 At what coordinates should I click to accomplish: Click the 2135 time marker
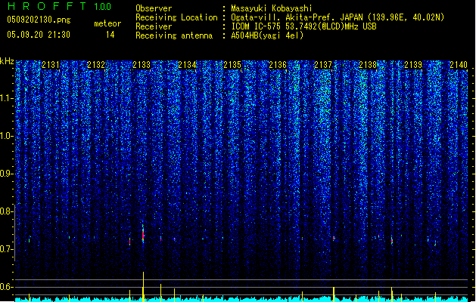232,65
